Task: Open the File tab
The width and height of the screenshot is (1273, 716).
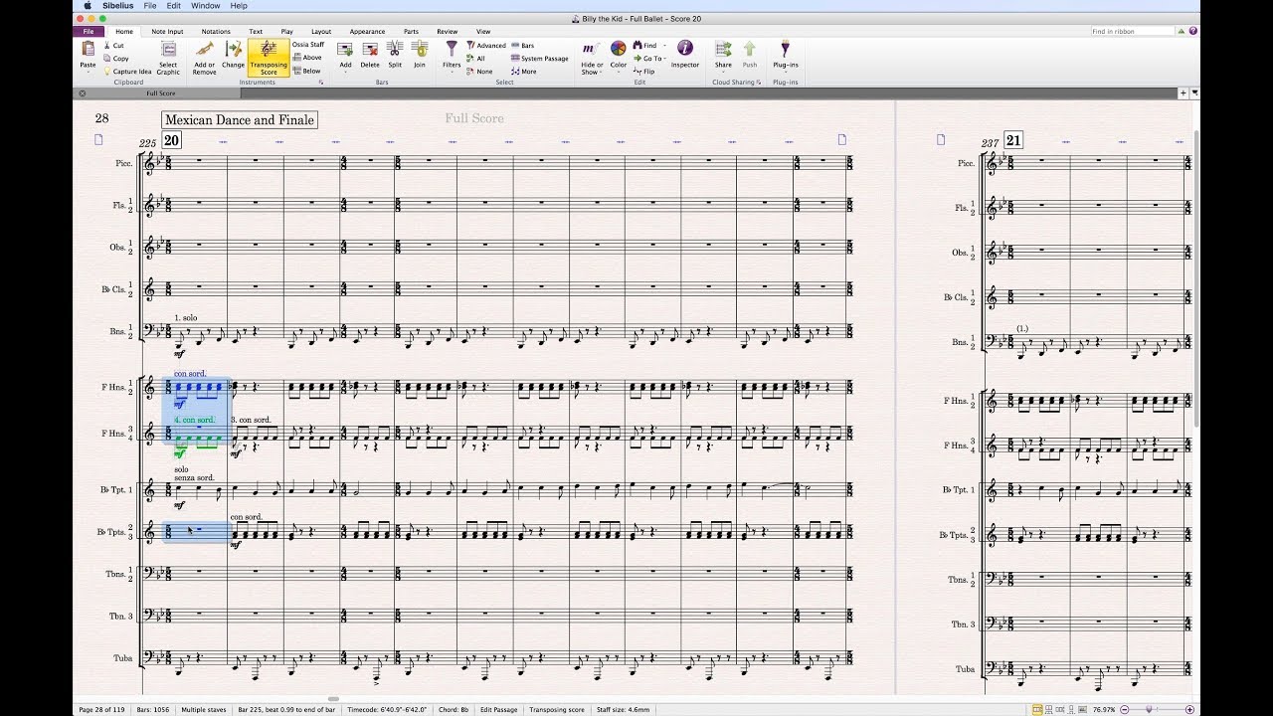Action: pyautogui.click(x=88, y=31)
